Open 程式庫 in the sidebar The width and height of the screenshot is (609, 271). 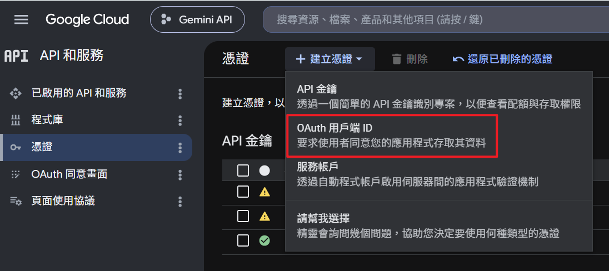47,120
